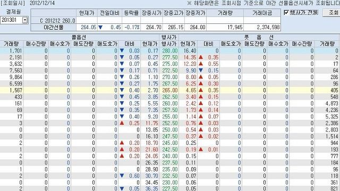
Task: Select the strike price 242.50 cell
Action: [x=169, y=150]
